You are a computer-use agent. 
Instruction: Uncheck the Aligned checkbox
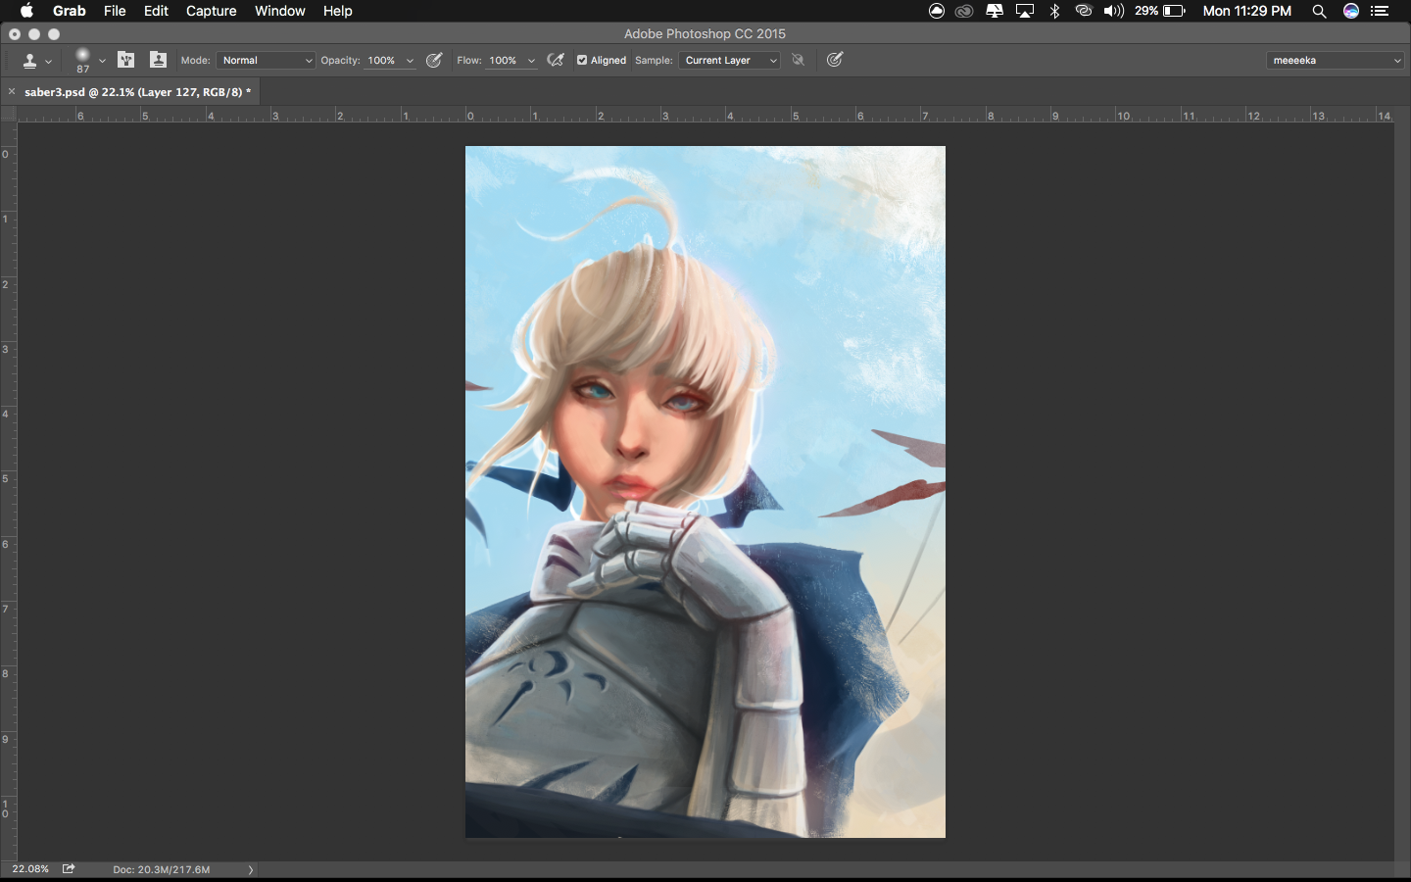tap(582, 61)
